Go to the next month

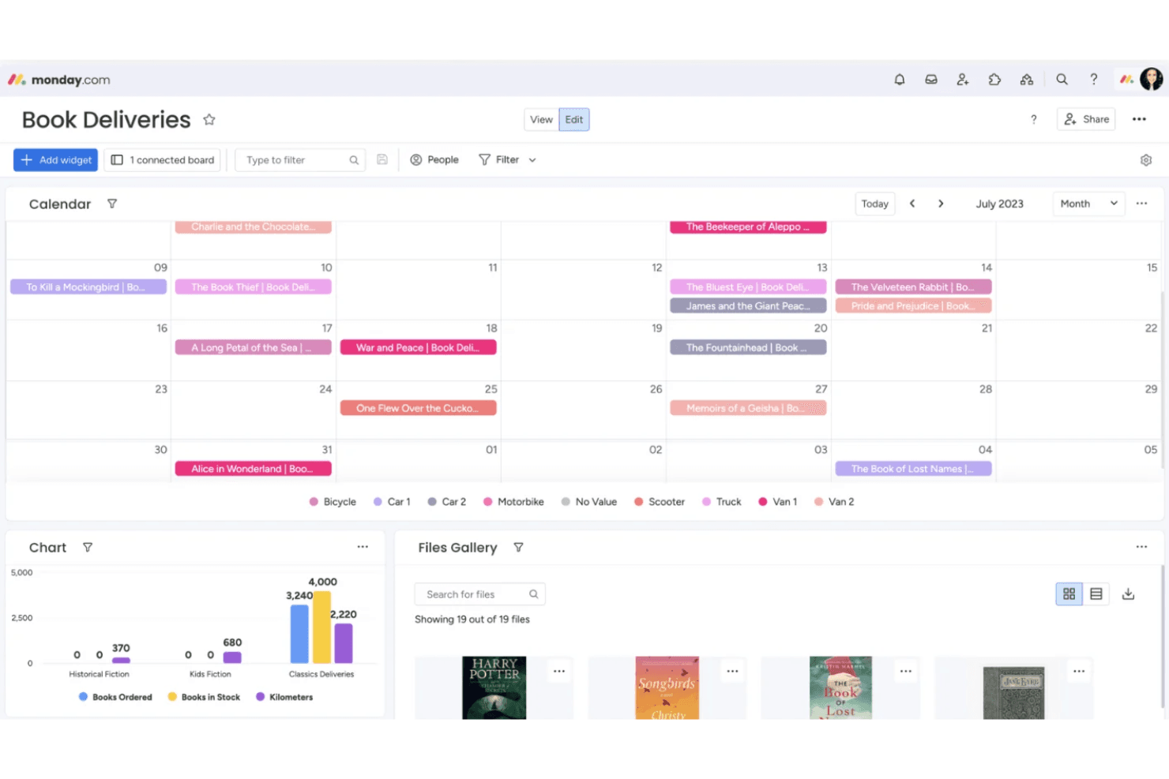[941, 204]
